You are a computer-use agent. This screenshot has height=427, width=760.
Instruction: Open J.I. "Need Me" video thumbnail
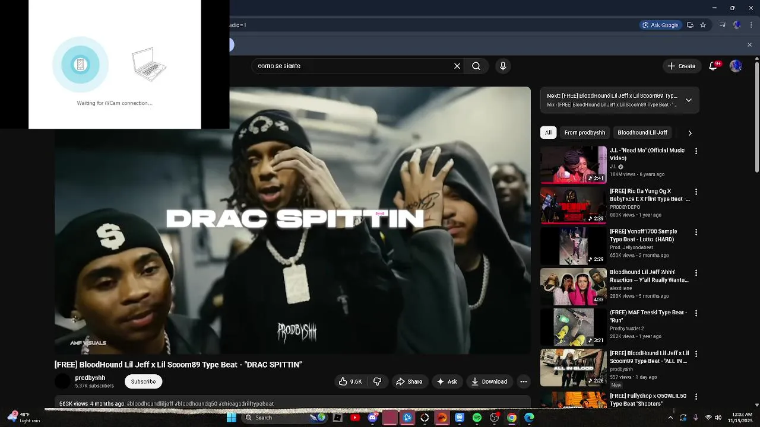[574, 165]
